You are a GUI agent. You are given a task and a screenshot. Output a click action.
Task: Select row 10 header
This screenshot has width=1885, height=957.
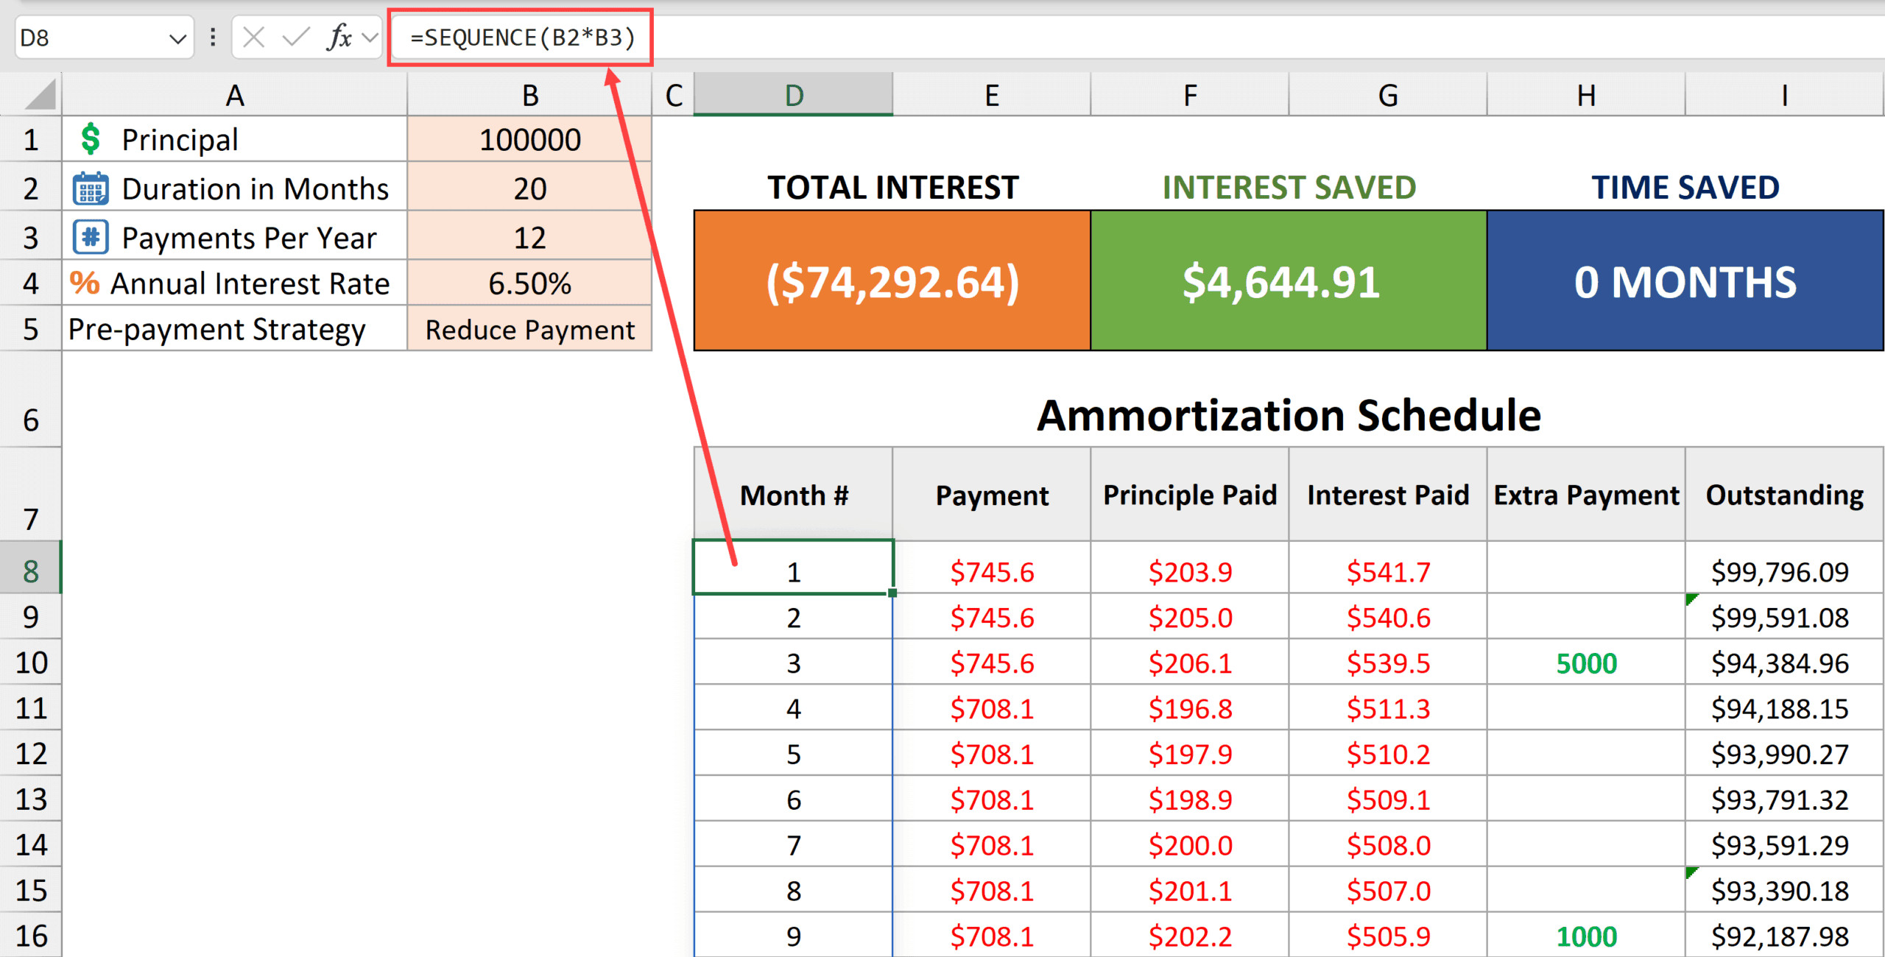pos(31,663)
